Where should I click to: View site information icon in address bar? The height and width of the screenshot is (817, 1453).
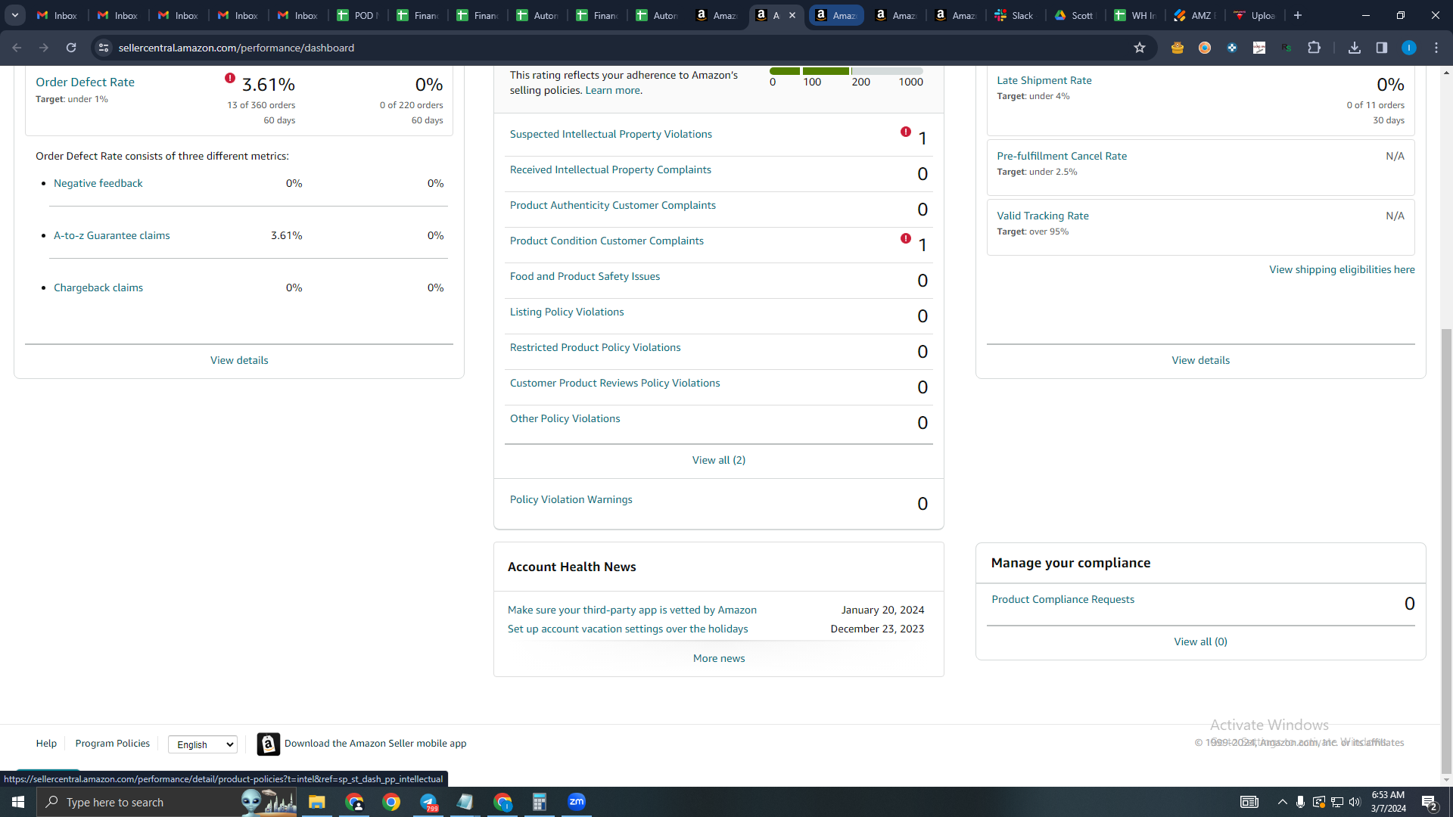[x=104, y=48]
